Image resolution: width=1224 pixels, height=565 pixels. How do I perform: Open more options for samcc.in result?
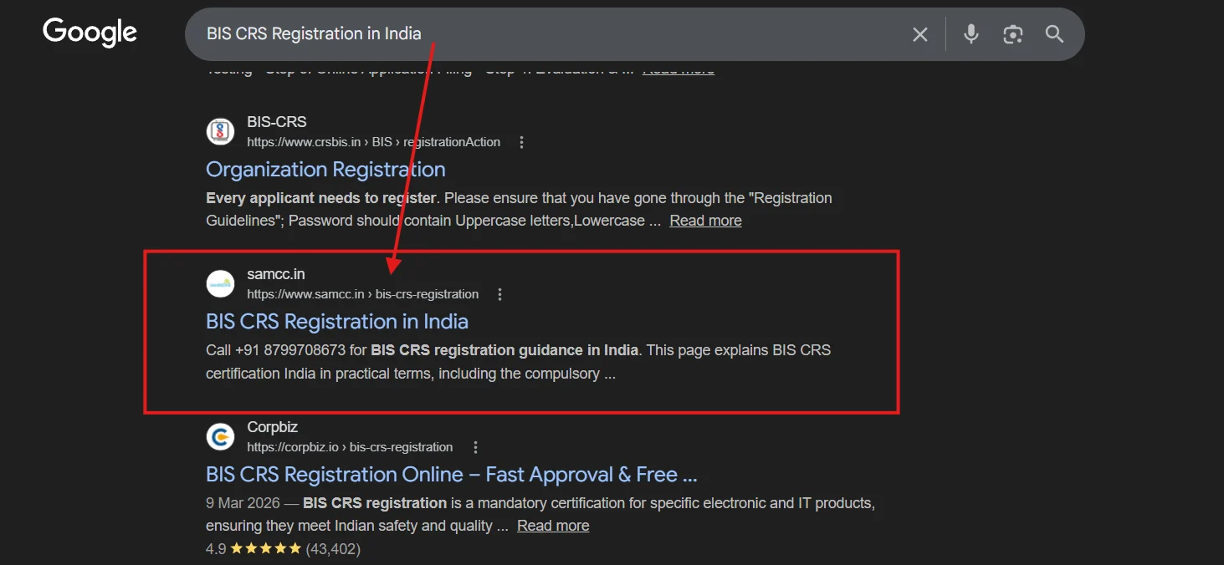499,294
